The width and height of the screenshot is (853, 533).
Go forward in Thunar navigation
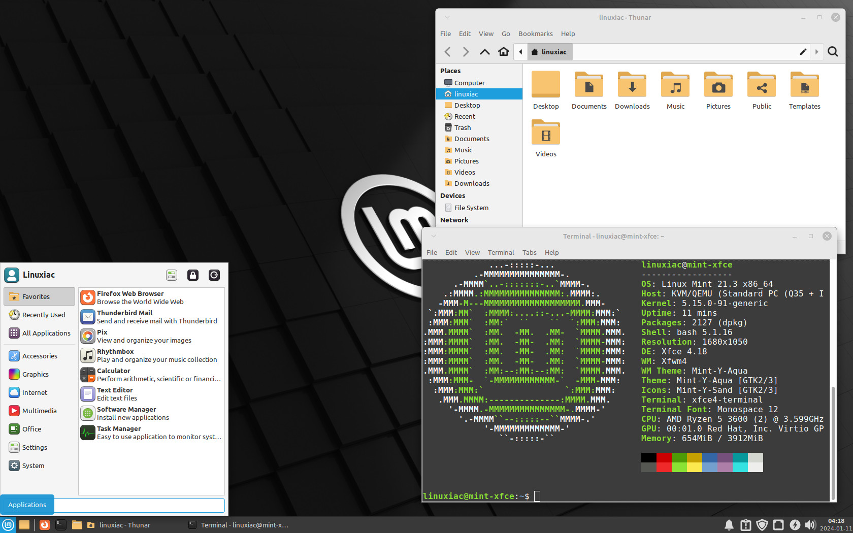tap(466, 52)
